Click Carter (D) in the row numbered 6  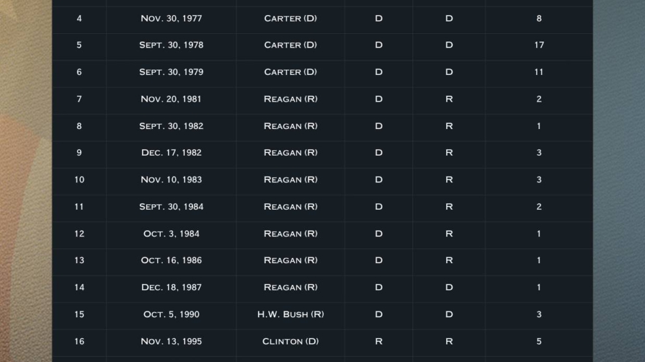coord(291,72)
